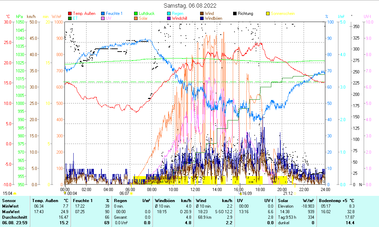Click the current humidity value 69

pos(107,223)
